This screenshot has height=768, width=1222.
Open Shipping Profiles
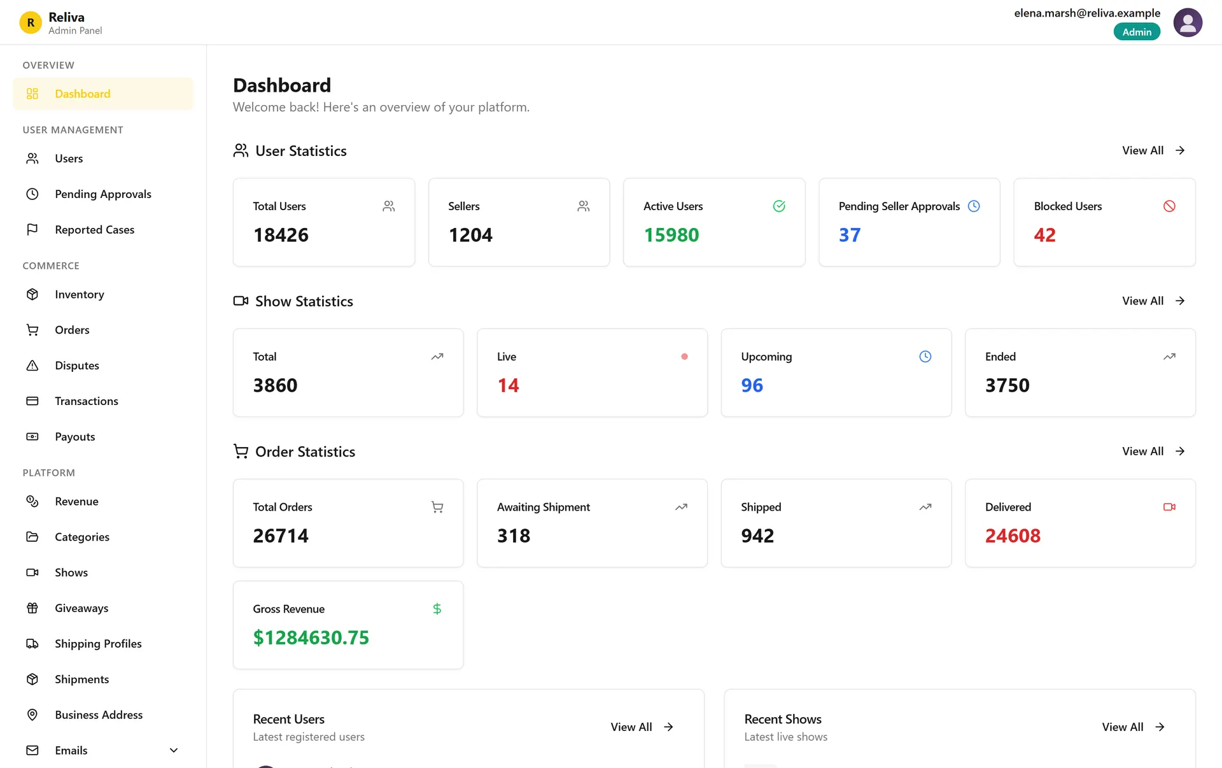103,644
